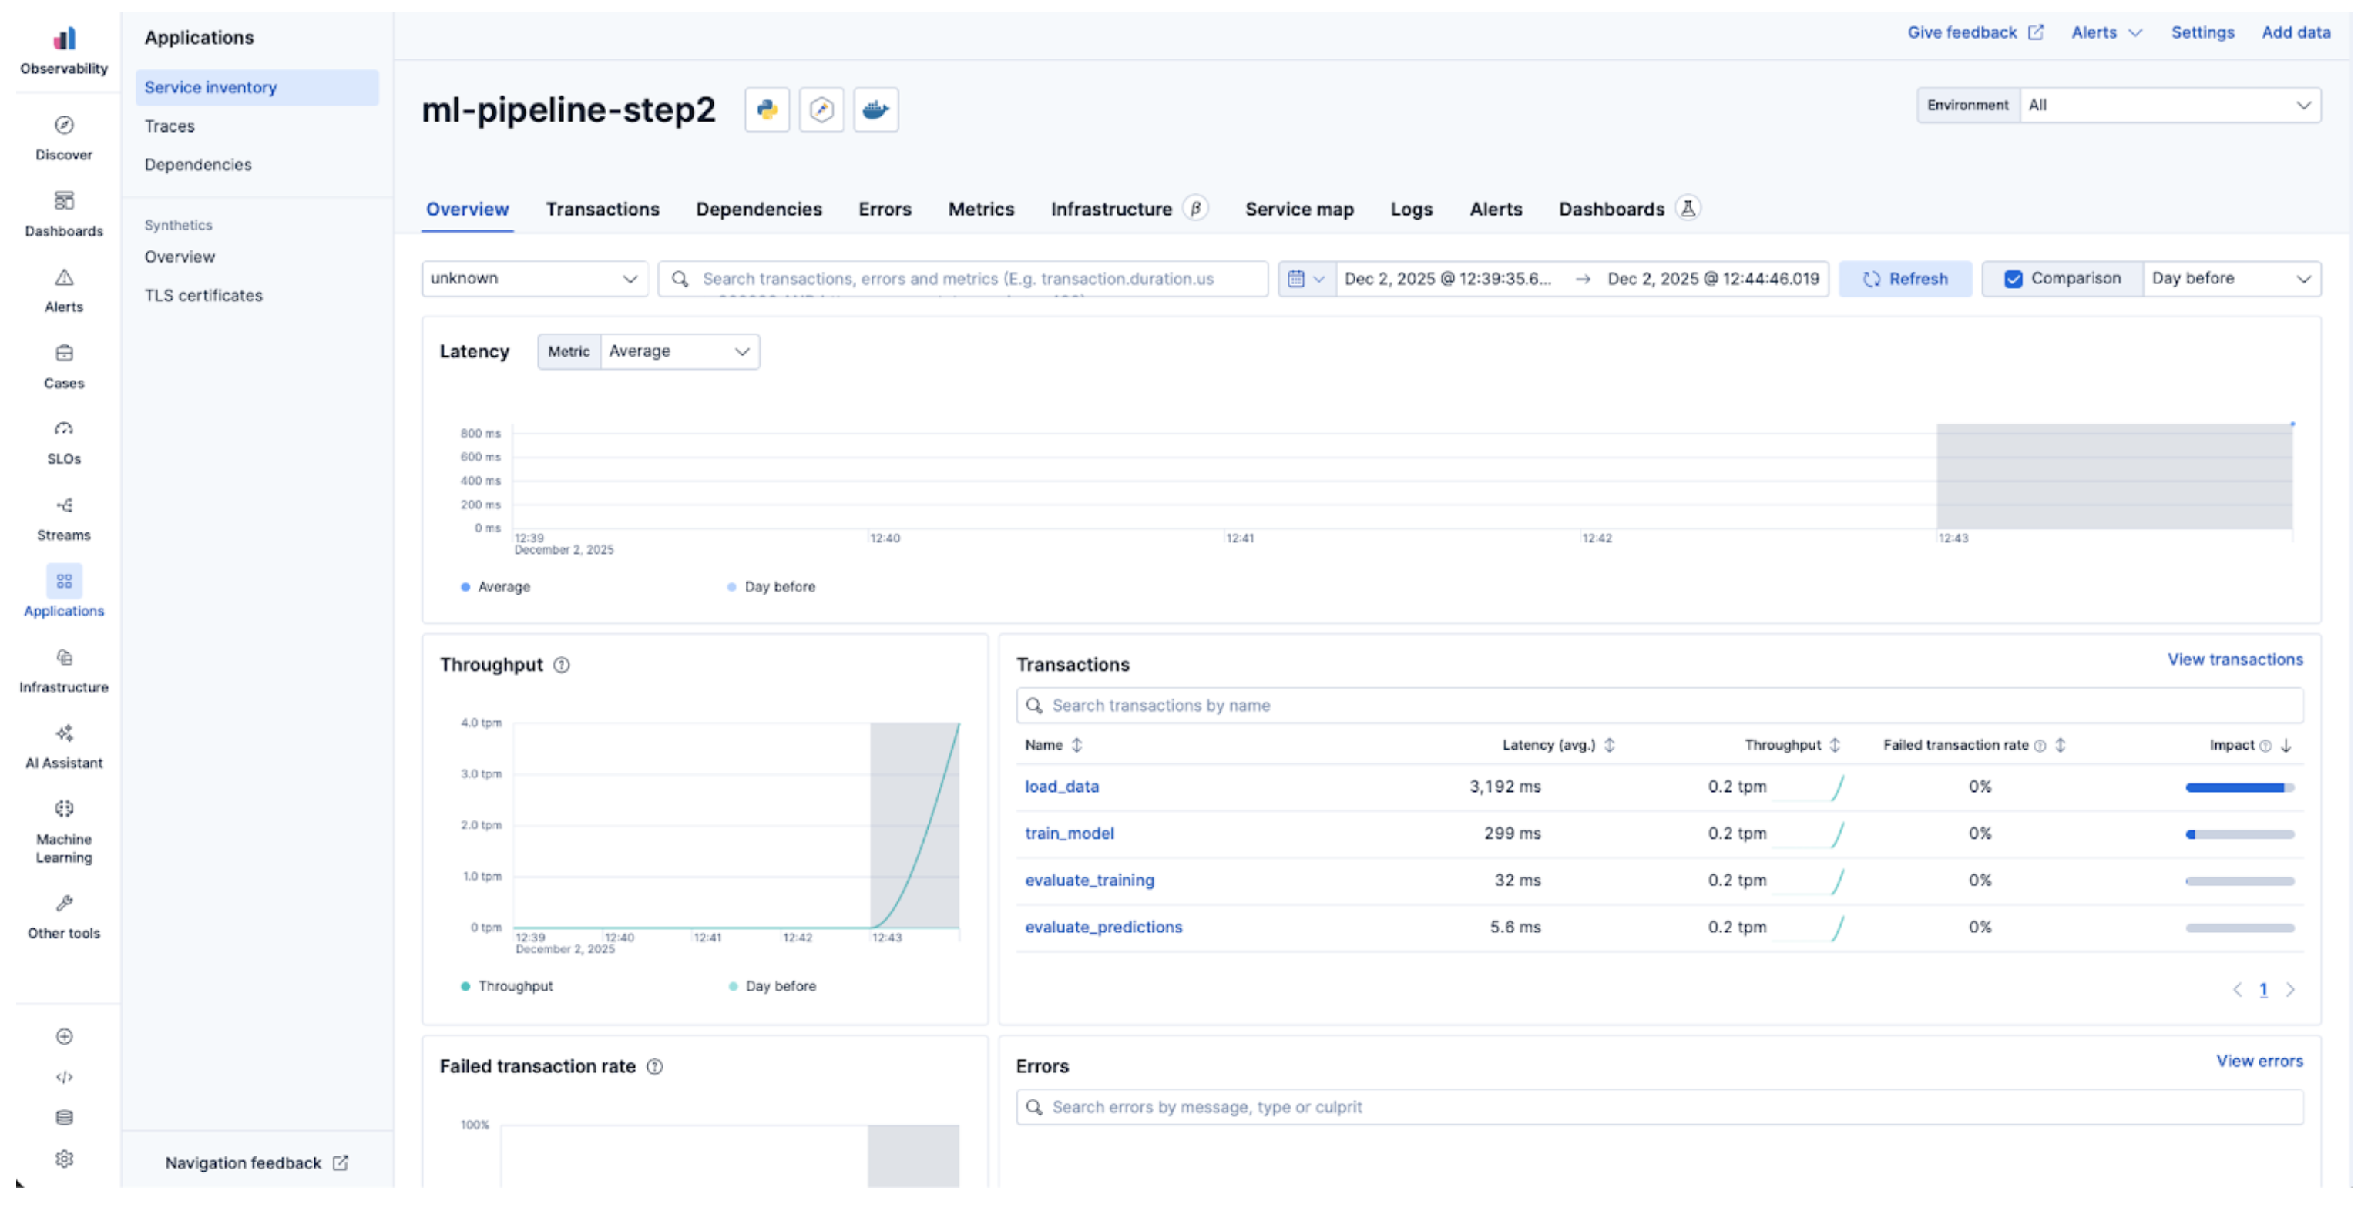The height and width of the screenshot is (1211, 2378).
Task: Toggle Day before series in Latency legend
Action: click(x=771, y=587)
